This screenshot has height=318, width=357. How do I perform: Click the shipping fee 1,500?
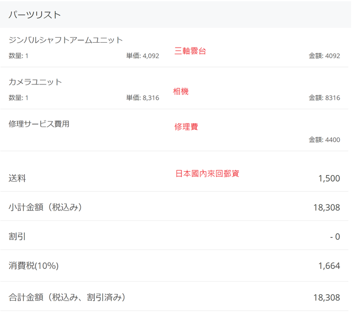(329, 179)
